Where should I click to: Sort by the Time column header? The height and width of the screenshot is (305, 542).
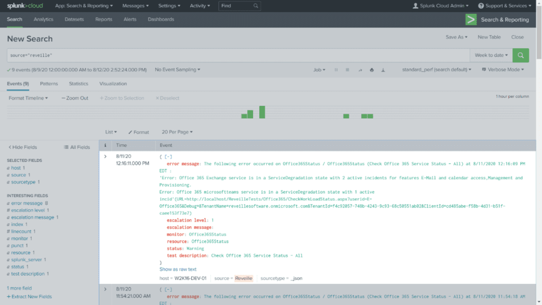tap(121, 146)
